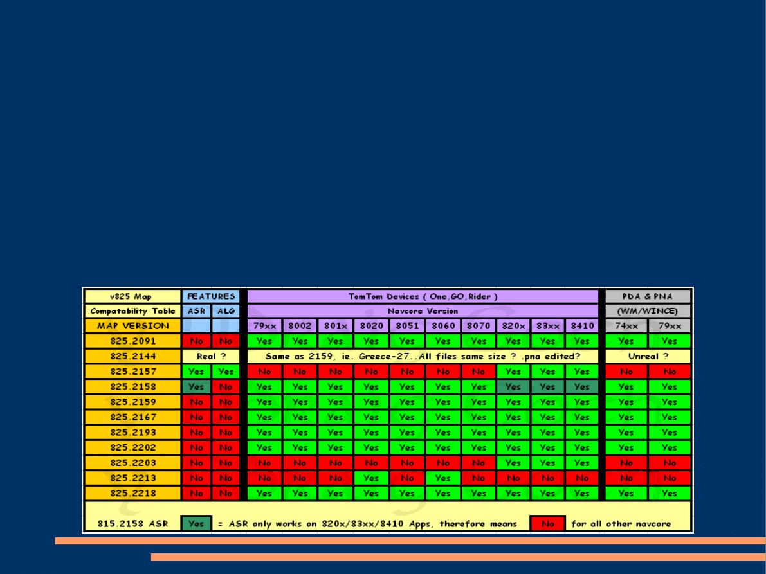The height and width of the screenshot is (574, 766).
Task: Select the 'PDA & PNA' header cell
Action: [x=648, y=296]
